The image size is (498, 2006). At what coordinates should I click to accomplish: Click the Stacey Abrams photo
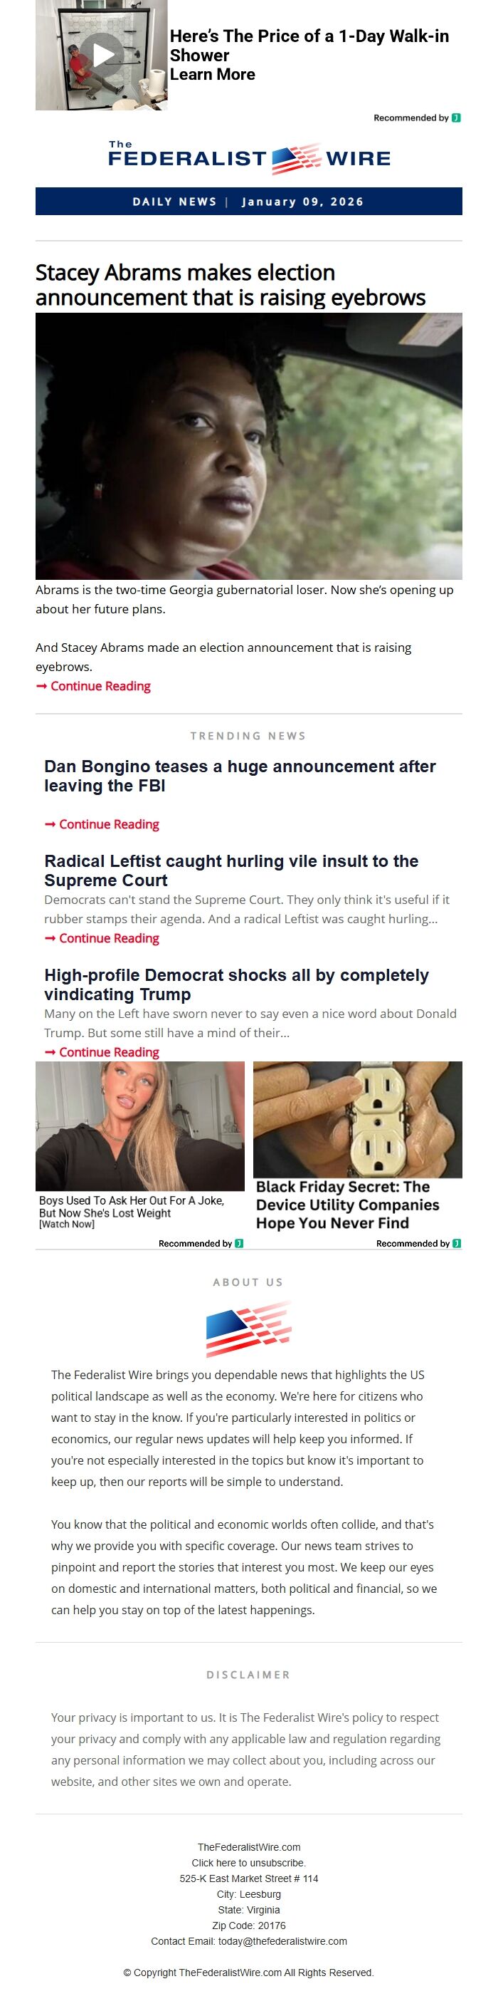click(249, 446)
